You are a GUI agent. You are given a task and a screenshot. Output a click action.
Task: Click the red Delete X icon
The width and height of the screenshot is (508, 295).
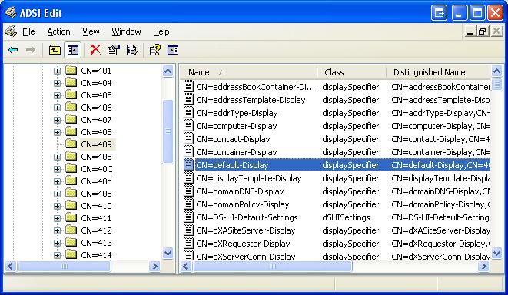95,50
